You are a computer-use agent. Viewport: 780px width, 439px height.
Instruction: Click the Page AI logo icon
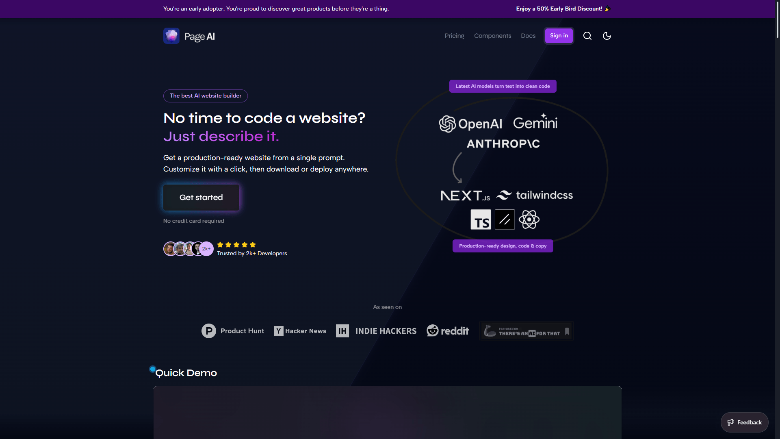point(171,36)
